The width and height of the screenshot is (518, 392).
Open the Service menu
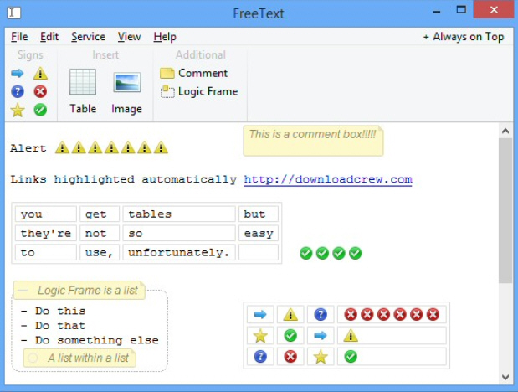pos(88,36)
